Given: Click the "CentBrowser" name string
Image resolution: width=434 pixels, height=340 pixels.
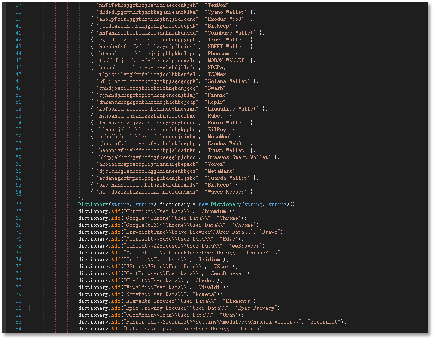Looking at the screenshot, I should tap(228, 274).
